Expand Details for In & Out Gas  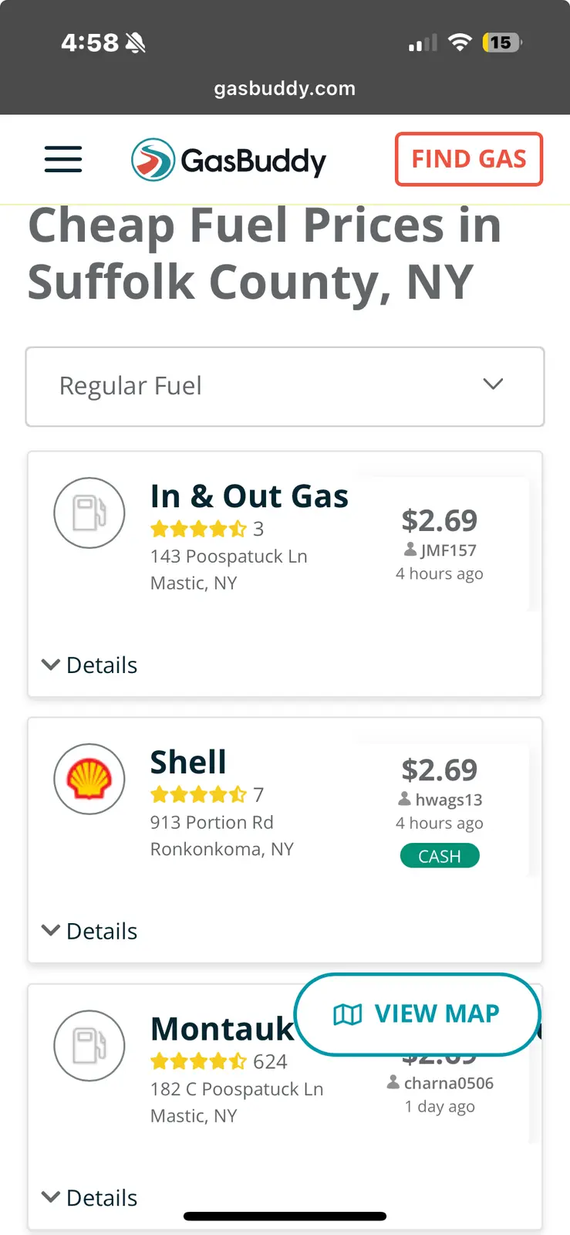pyautogui.click(x=89, y=665)
